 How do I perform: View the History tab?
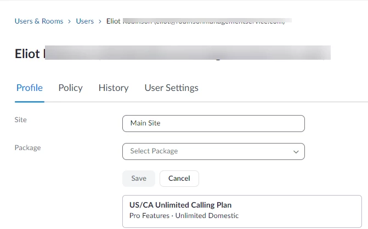coord(114,88)
